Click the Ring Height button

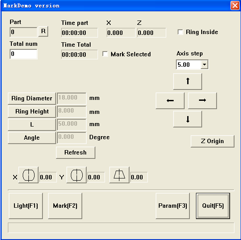coord(32,112)
